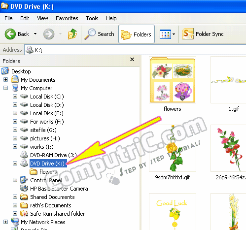Click Local Disk (C:) drive icon

point(24,97)
